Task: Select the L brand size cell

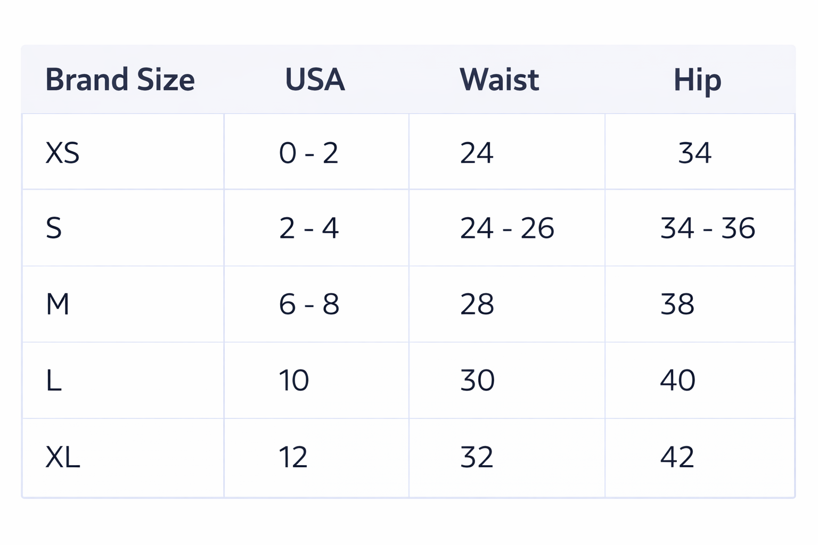Action: click(x=54, y=381)
